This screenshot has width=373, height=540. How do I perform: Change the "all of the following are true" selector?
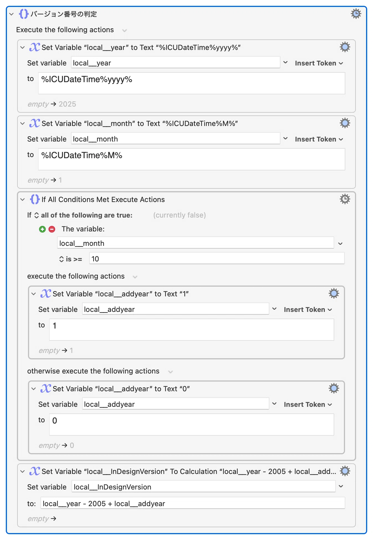point(84,215)
